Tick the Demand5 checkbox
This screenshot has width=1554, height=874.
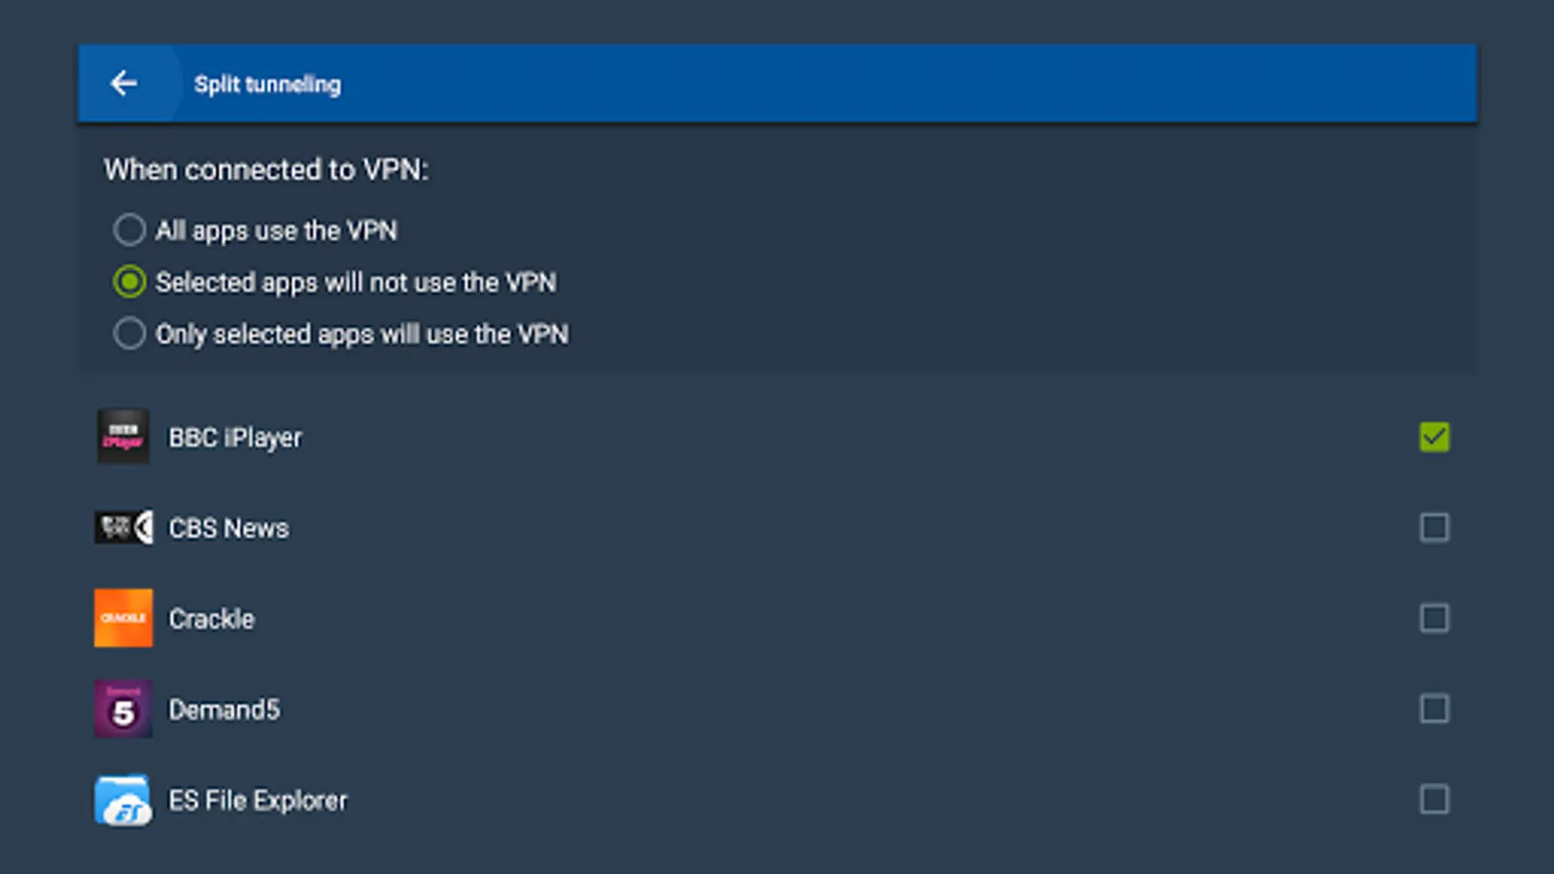click(1434, 709)
